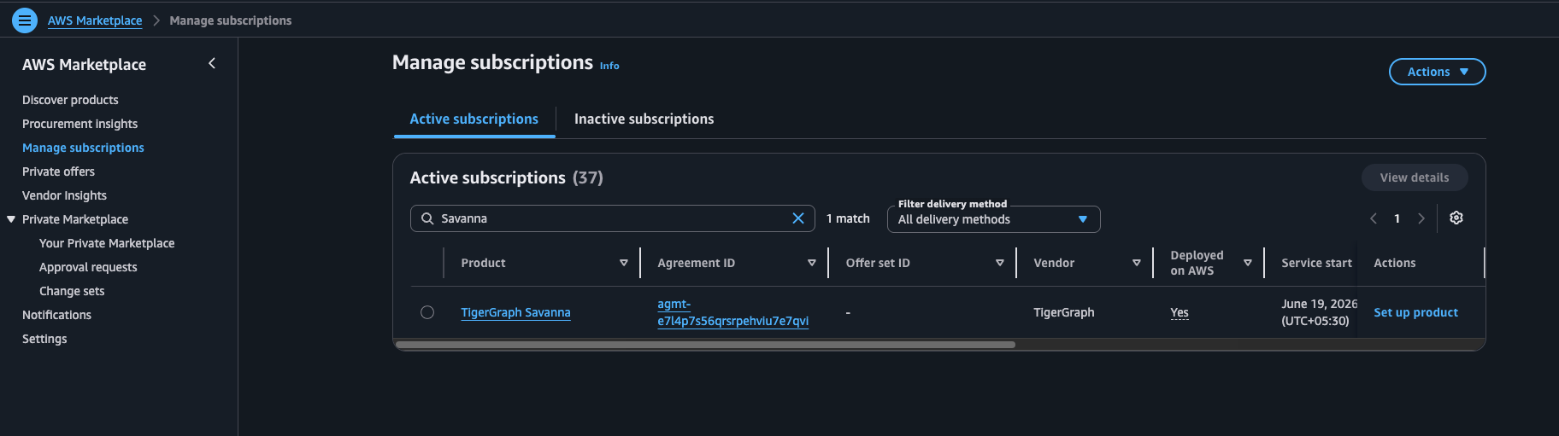
Task: Open the Actions dropdown button
Action: [x=1438, y=72]
